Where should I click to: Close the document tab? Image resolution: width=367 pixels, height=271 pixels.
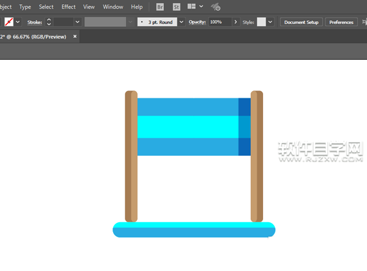click(x=75, y=37)
